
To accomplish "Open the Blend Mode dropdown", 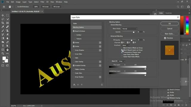I will point(130,29).
